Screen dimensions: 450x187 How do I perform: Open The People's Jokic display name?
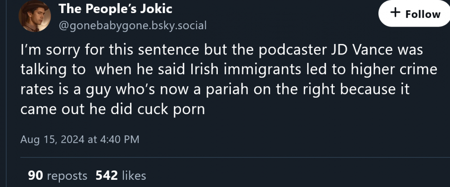click(x=116, y=9)
